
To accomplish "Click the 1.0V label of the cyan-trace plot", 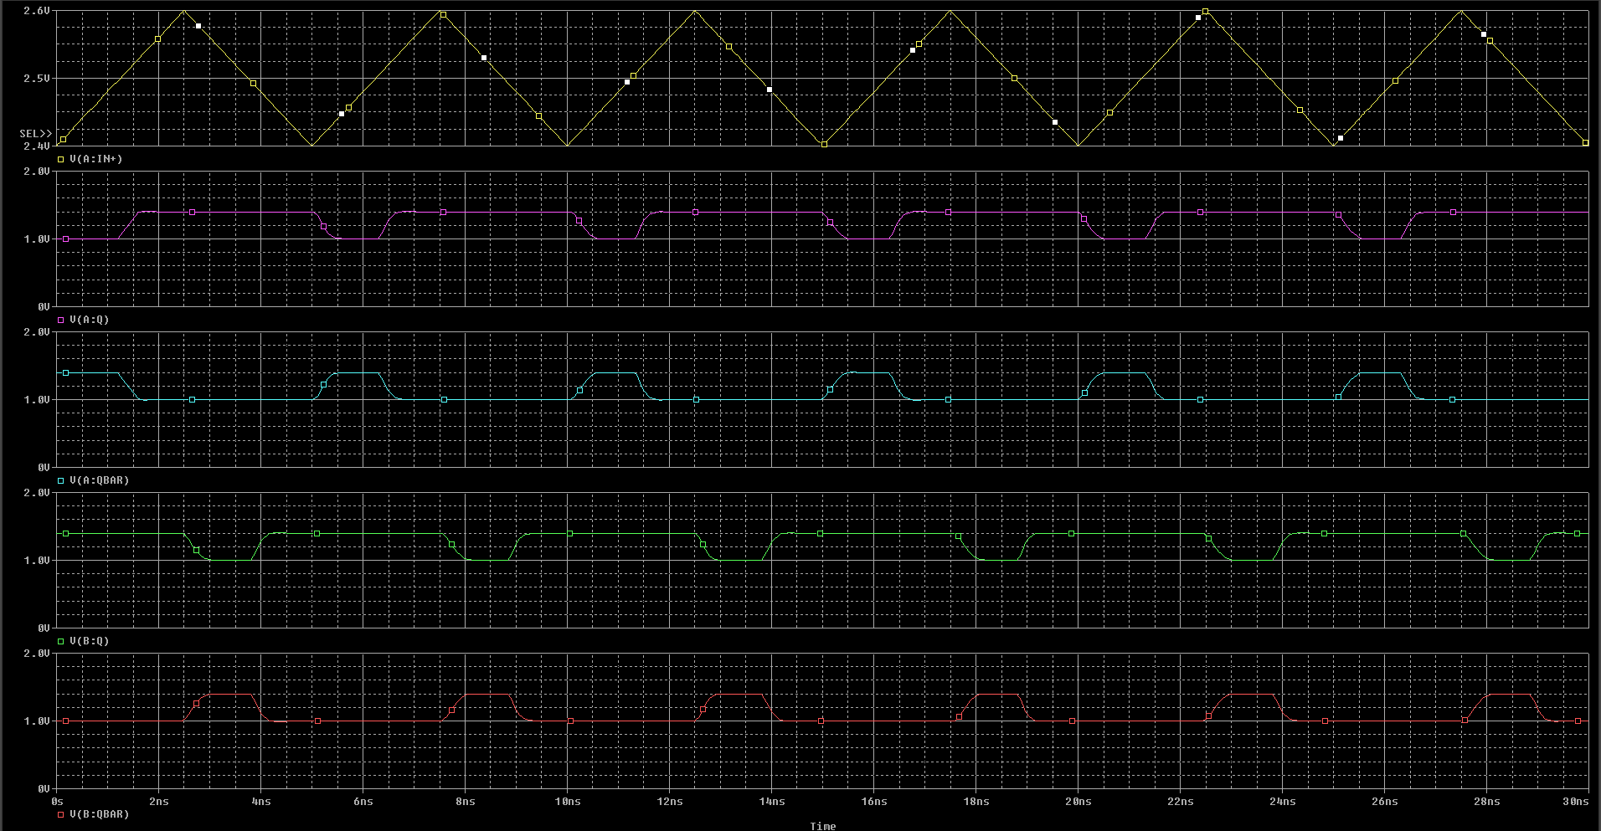I will pyautogui.click(x=37, y=400).
